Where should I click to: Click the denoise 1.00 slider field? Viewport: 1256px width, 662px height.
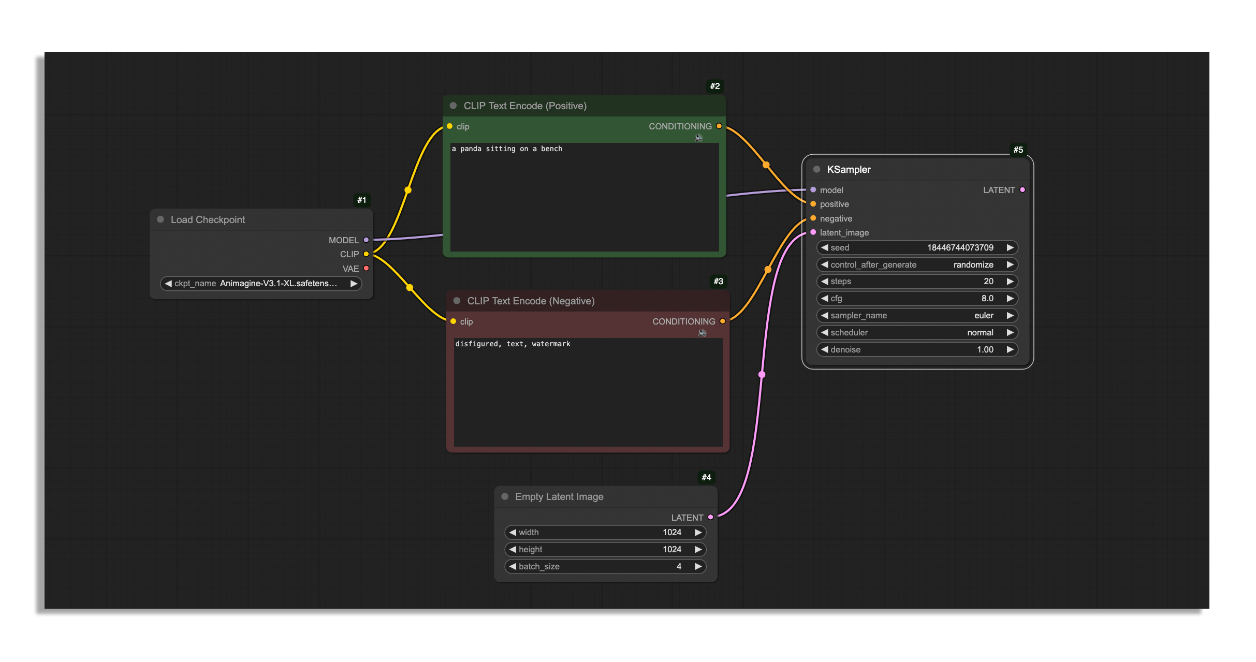(916, 349)
